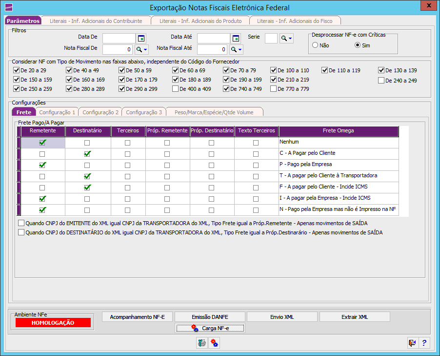Check Terceiros for C - A Pagar pelo Cliente

click(128, 154)
